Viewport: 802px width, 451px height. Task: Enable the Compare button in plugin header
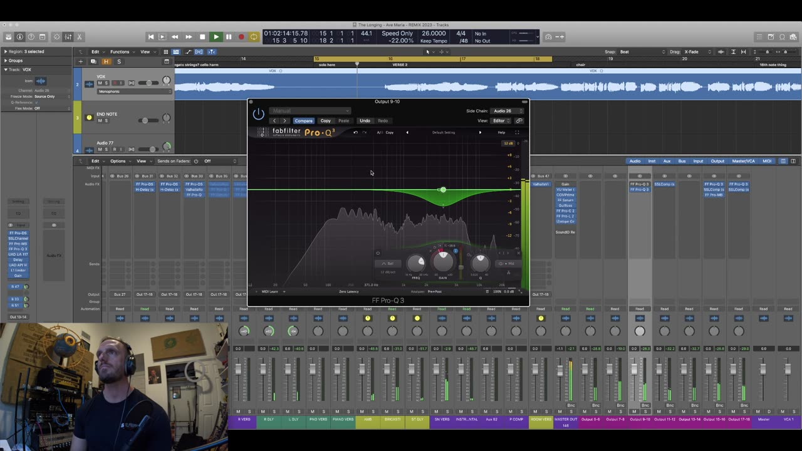pyautogui.click(x=303, y=121)
